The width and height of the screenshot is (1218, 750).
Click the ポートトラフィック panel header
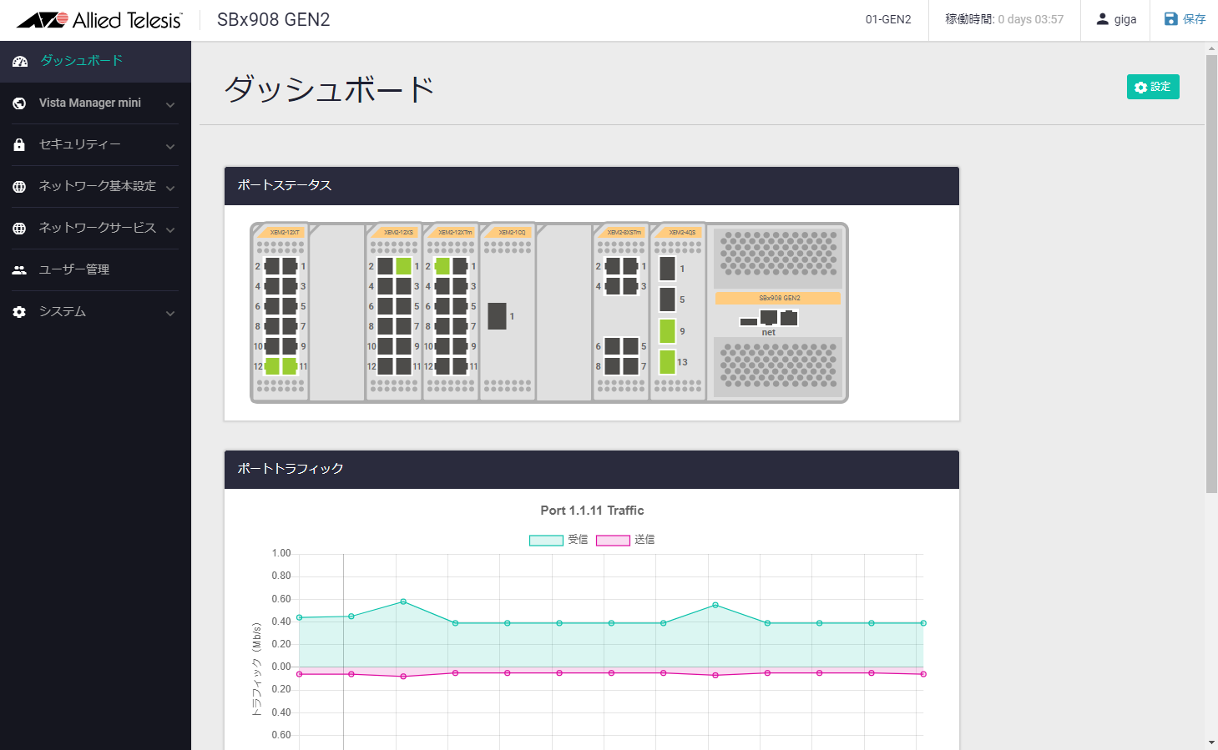point(592,469)
